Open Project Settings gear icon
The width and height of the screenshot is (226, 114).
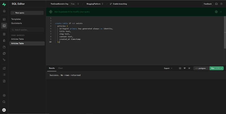coord(4,95)
